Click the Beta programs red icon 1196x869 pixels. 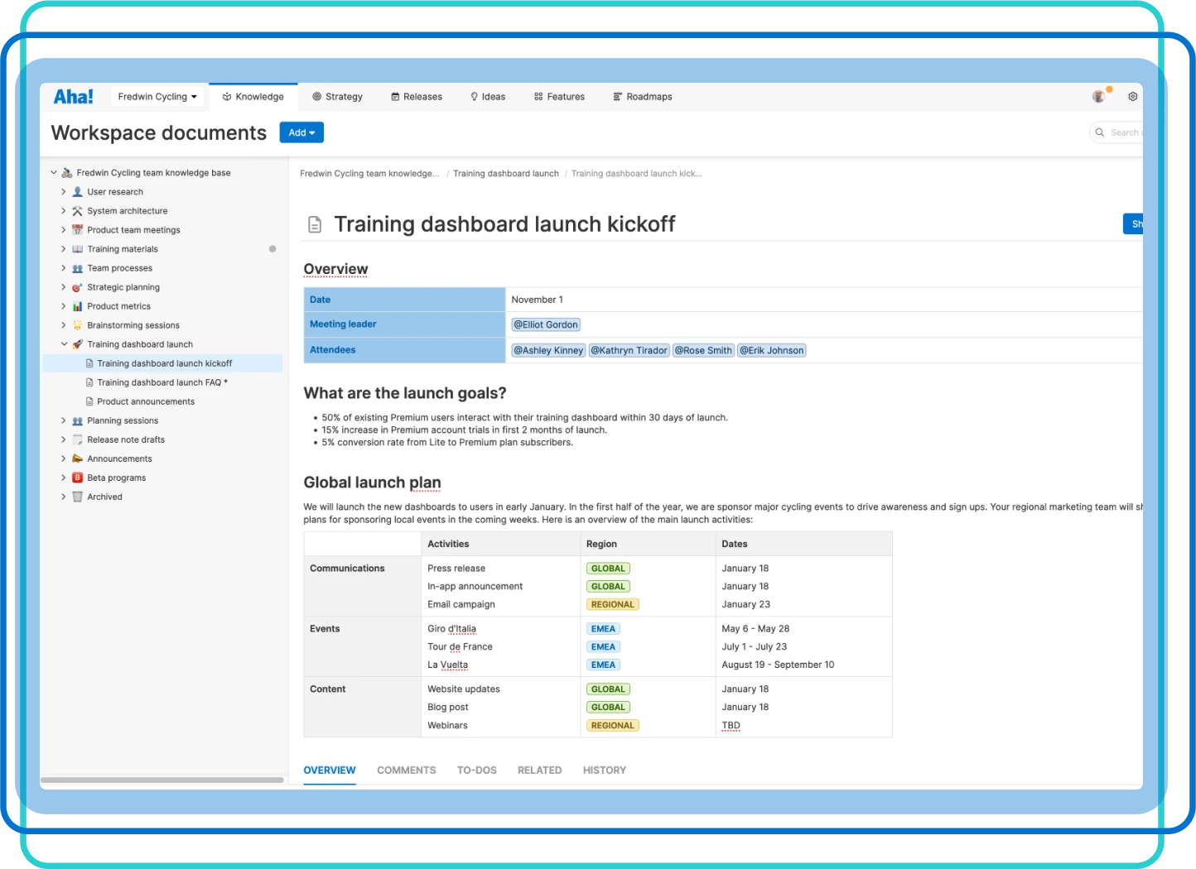tap(77, 478)
